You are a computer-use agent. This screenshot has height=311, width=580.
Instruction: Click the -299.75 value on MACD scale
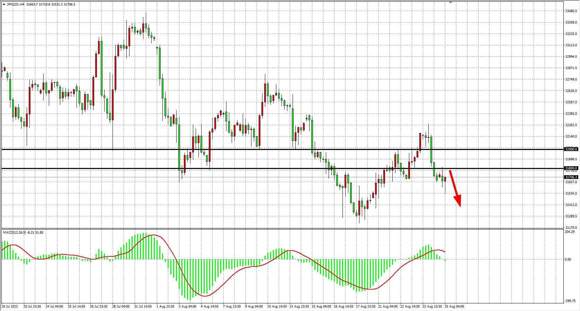tap(570, 301)
